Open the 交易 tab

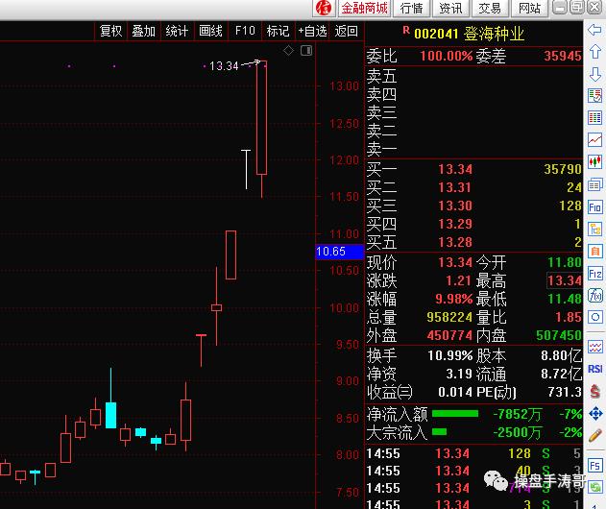click(x=490, y=8)
